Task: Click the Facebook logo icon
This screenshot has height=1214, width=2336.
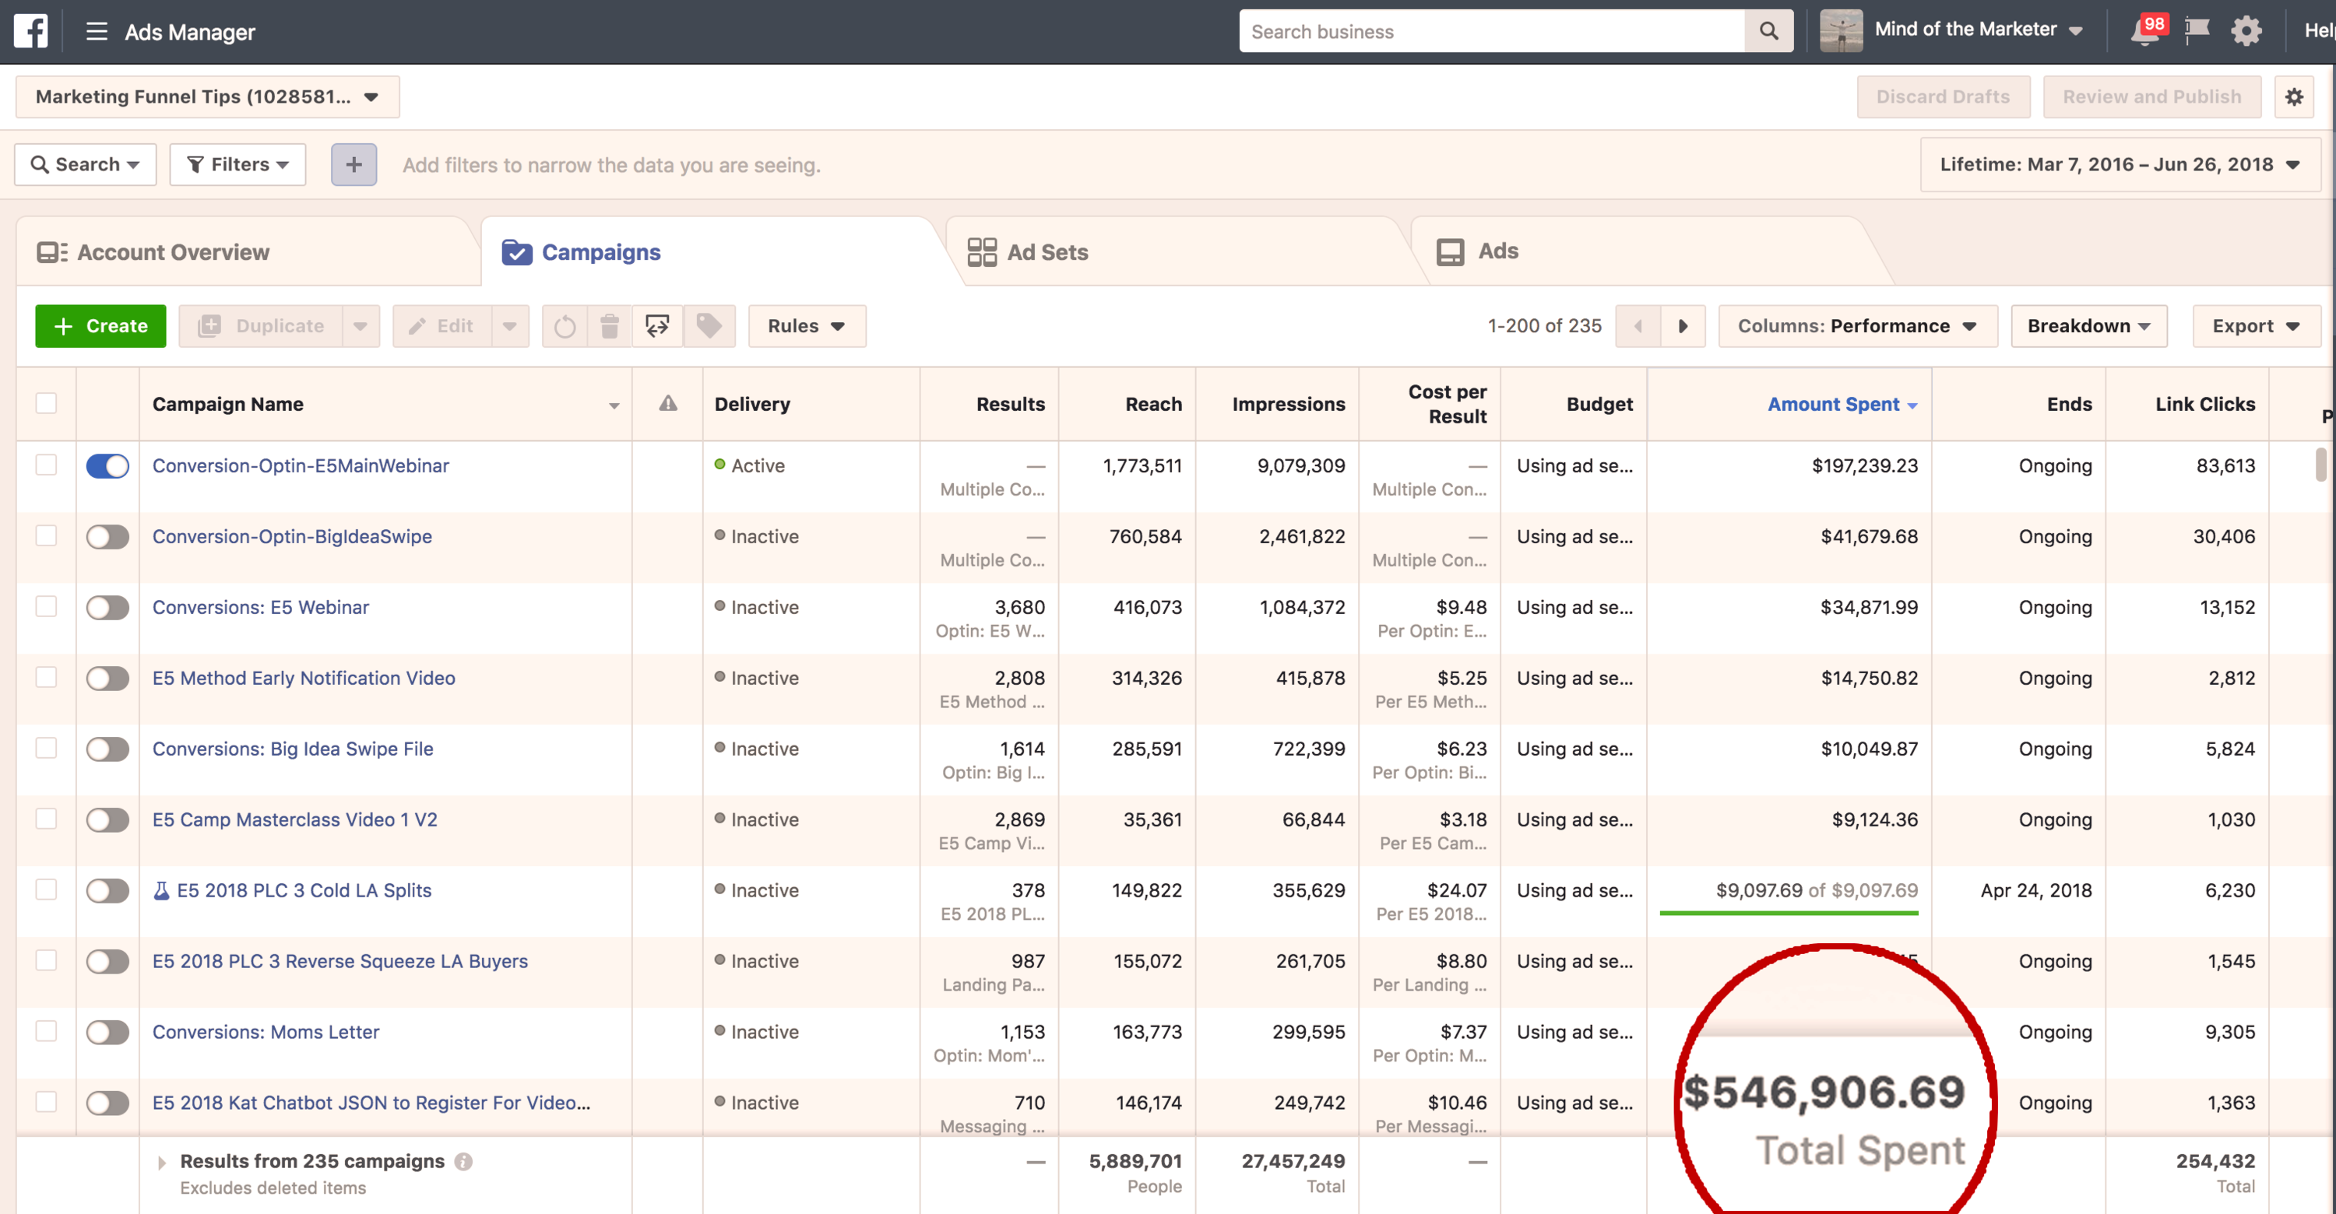Action: [x=31, y=31]
